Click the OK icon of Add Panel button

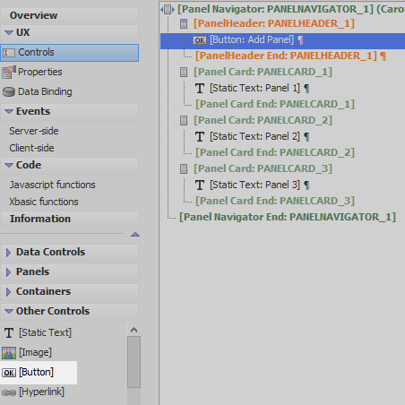[200, 40]
